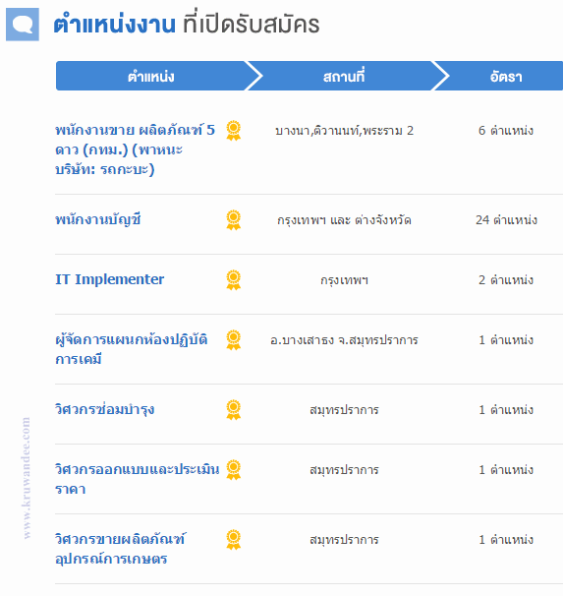
Task: Click award badge next to พนักงานขาย ผลิตภัณฑ์ 5 ดาว
Action: pyautogui.click(x=234, y=131)
